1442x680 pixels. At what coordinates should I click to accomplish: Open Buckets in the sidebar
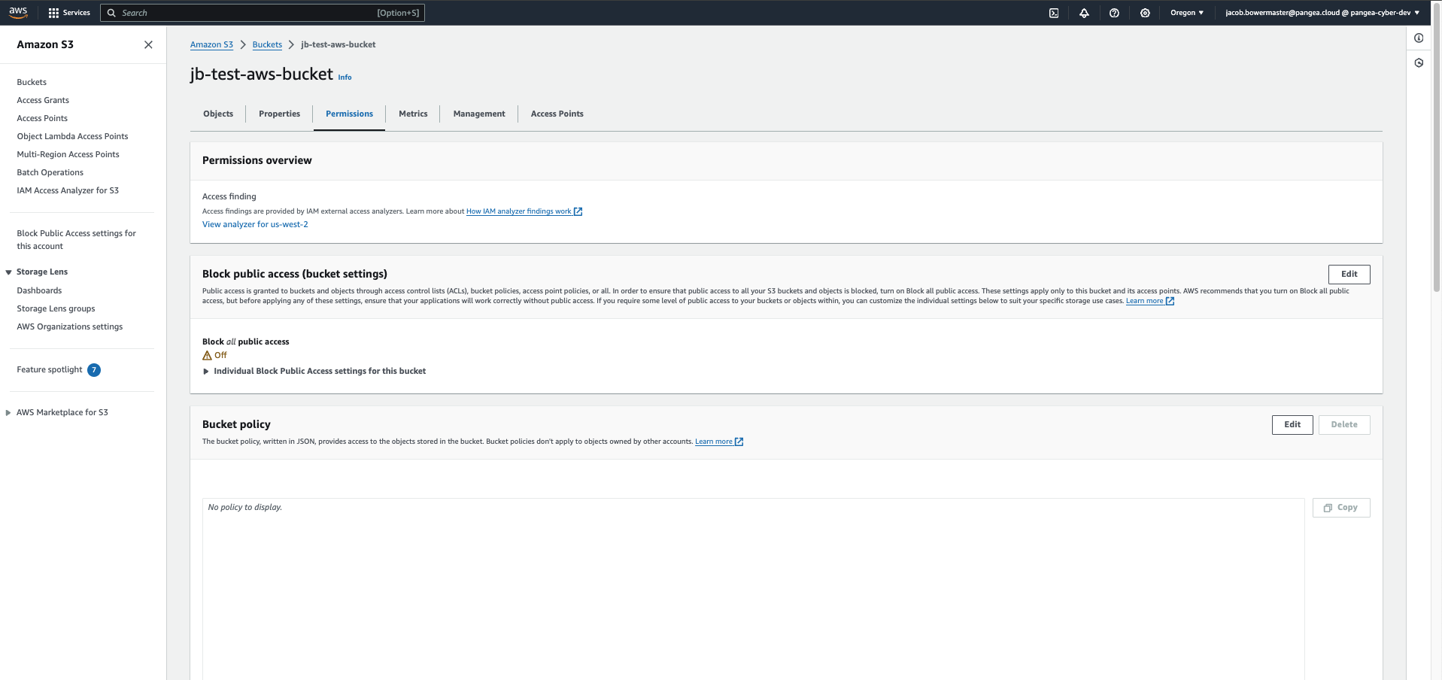(32, 83)
